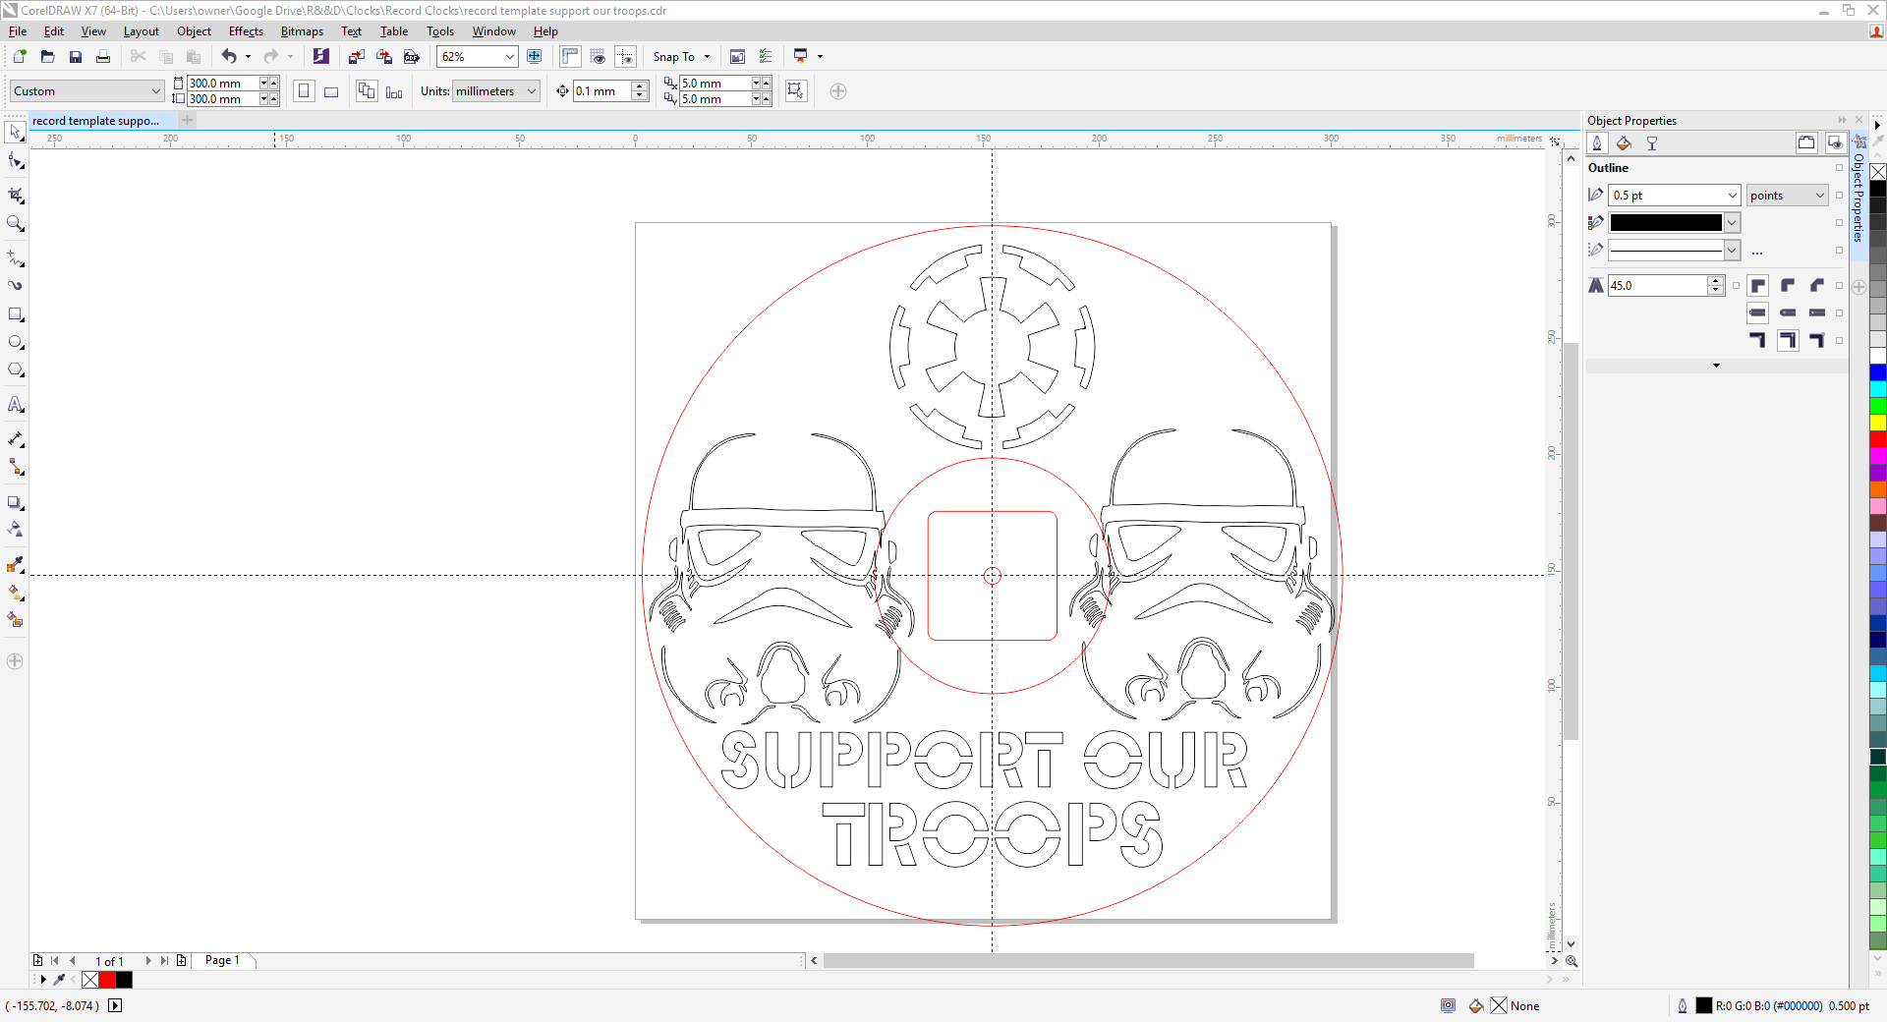Create a new document
Image resolution: width=1887 pixels, height=1022 pixels.
pyautogui.click(x=20, y=57)
